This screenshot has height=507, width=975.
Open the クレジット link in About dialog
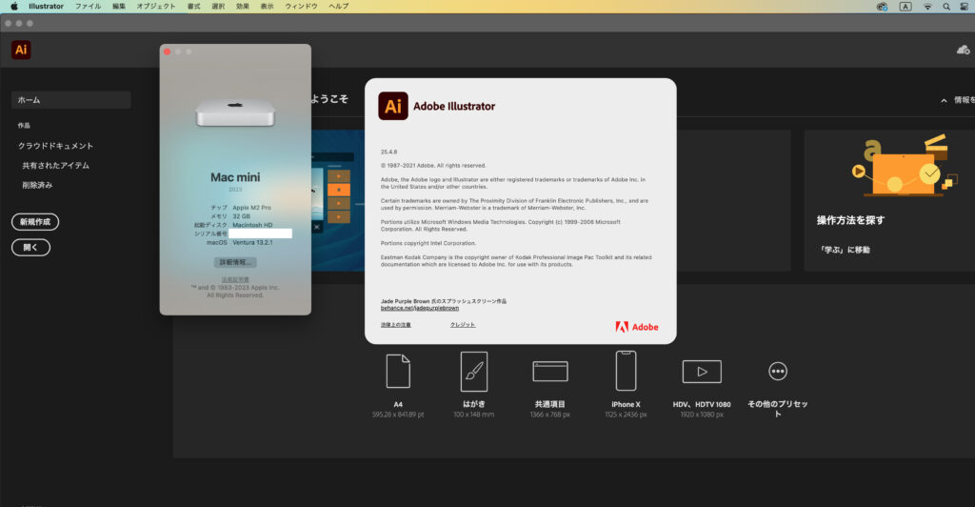click(x=463, y=325)
